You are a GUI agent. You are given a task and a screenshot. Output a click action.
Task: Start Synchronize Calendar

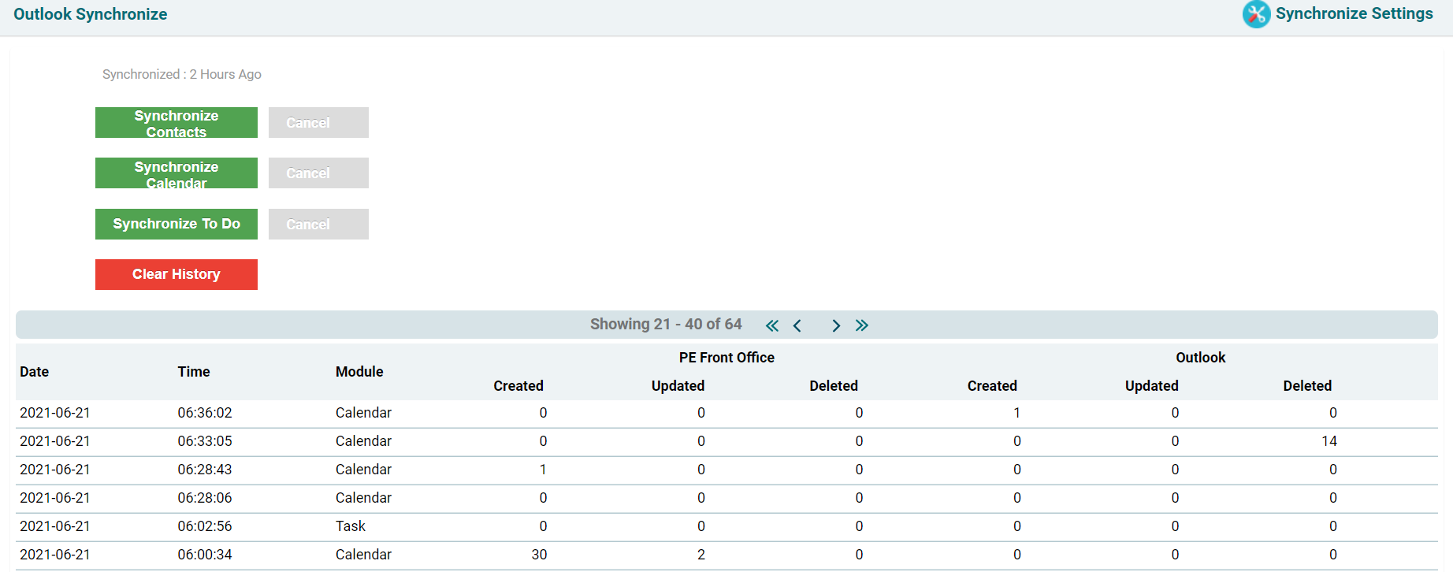click(176, 173)
